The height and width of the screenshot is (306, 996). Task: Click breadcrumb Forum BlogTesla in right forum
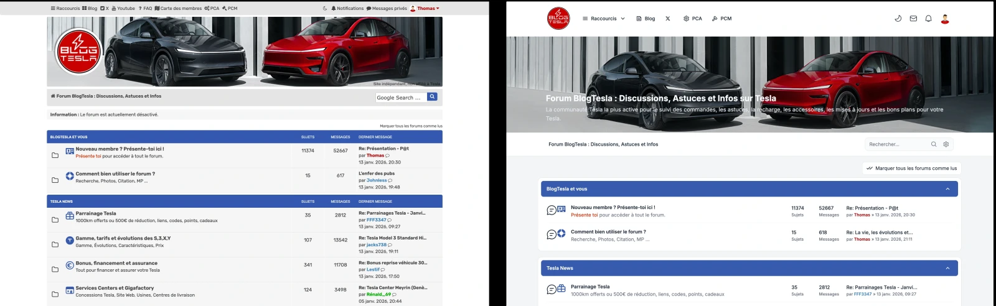point(603,144)
